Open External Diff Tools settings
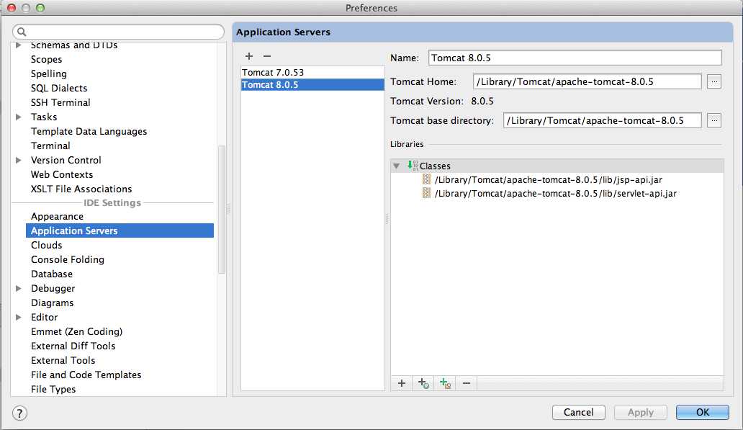743x430 pixels. (73, 346)
